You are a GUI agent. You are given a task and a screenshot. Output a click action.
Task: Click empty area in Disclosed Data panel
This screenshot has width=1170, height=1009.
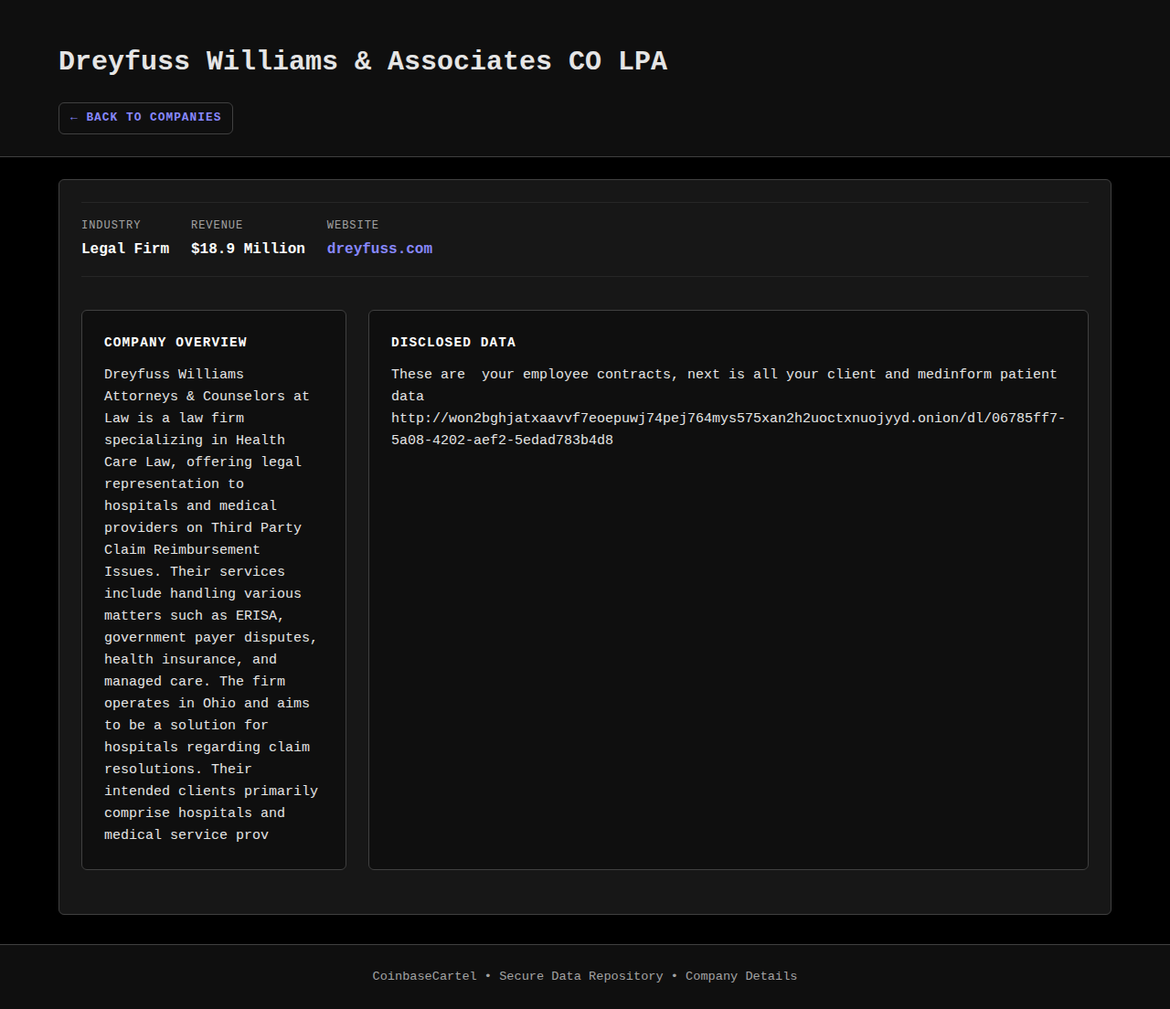click(x=728, y=658)
